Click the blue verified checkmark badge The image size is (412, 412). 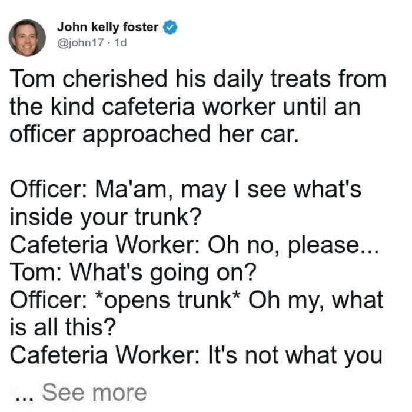170,27
